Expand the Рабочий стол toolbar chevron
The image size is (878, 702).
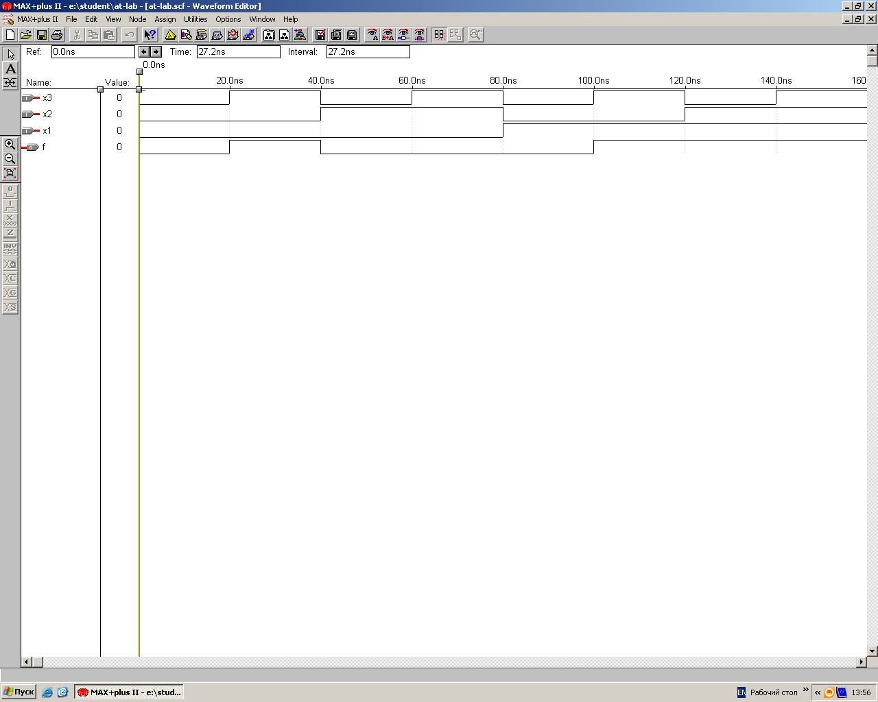click(806, 690)
